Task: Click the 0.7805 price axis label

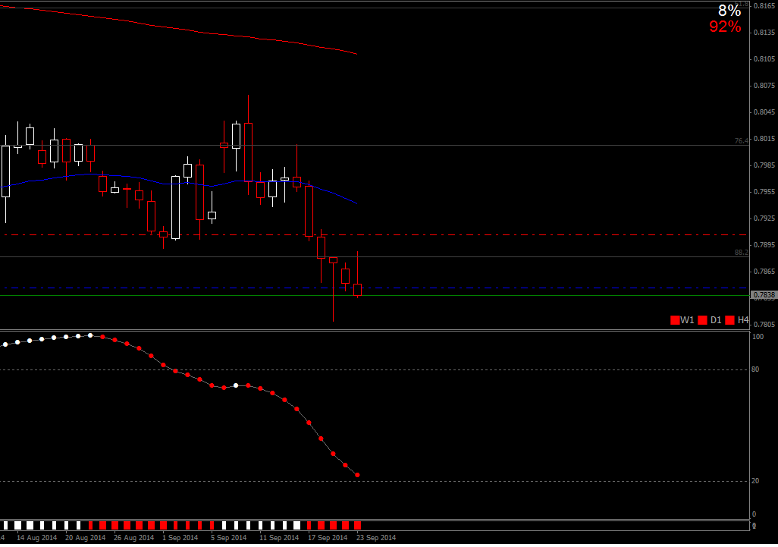Action: 764,325
